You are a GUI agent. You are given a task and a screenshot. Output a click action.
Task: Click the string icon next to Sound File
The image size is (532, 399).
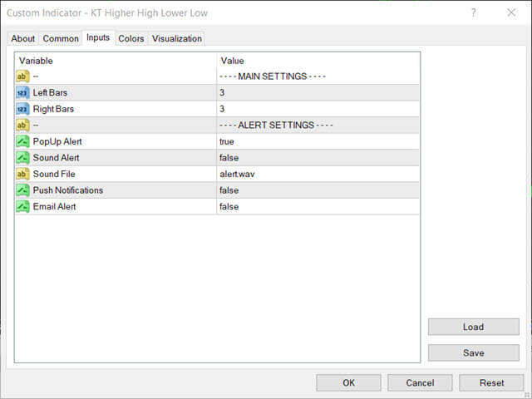coord(22,174)
